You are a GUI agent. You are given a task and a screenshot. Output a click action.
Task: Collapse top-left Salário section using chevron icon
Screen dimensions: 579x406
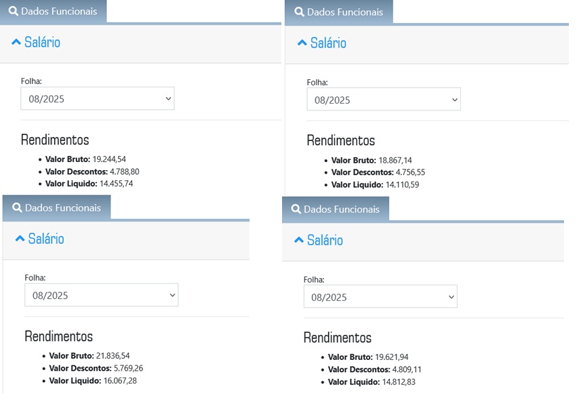(16, 42)
